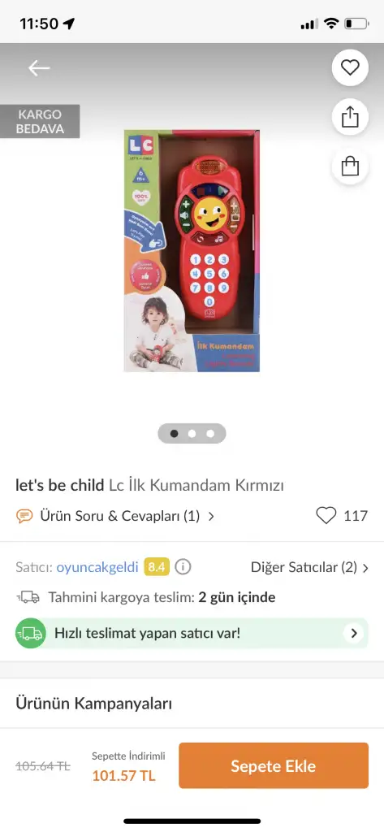The image size is (384, 832).
Task: Open the Ürünün Kampanyaları section
Action: point(192,704)
